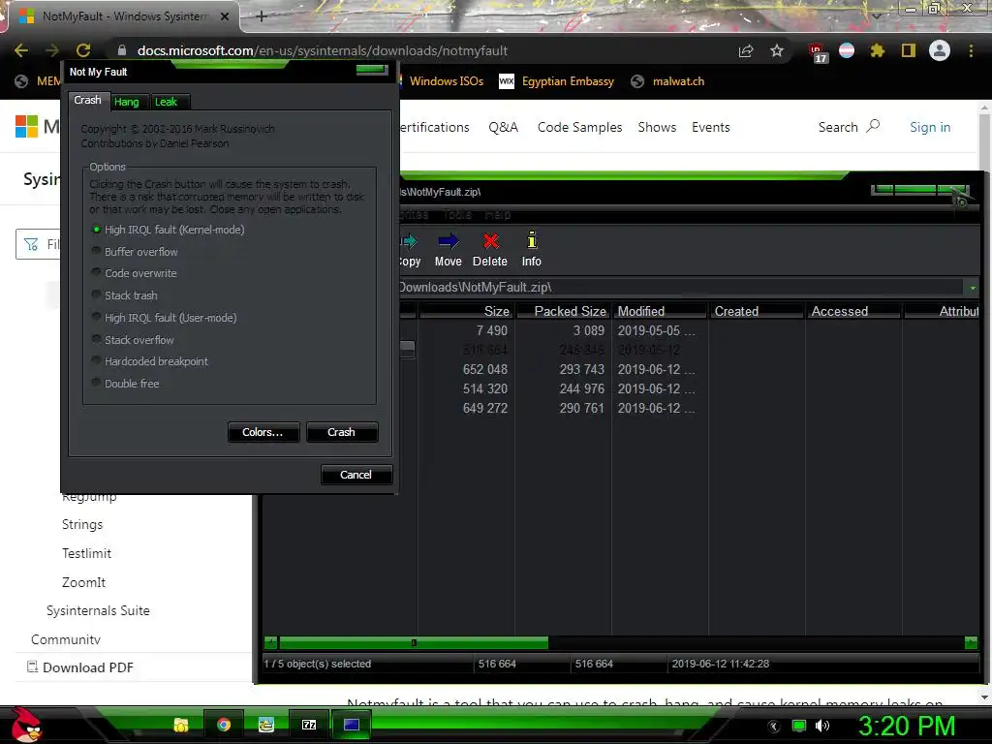The image size is (992, 744).
Task: Toggle Chrome side panel icon
Action: click(x=909, y=50)
